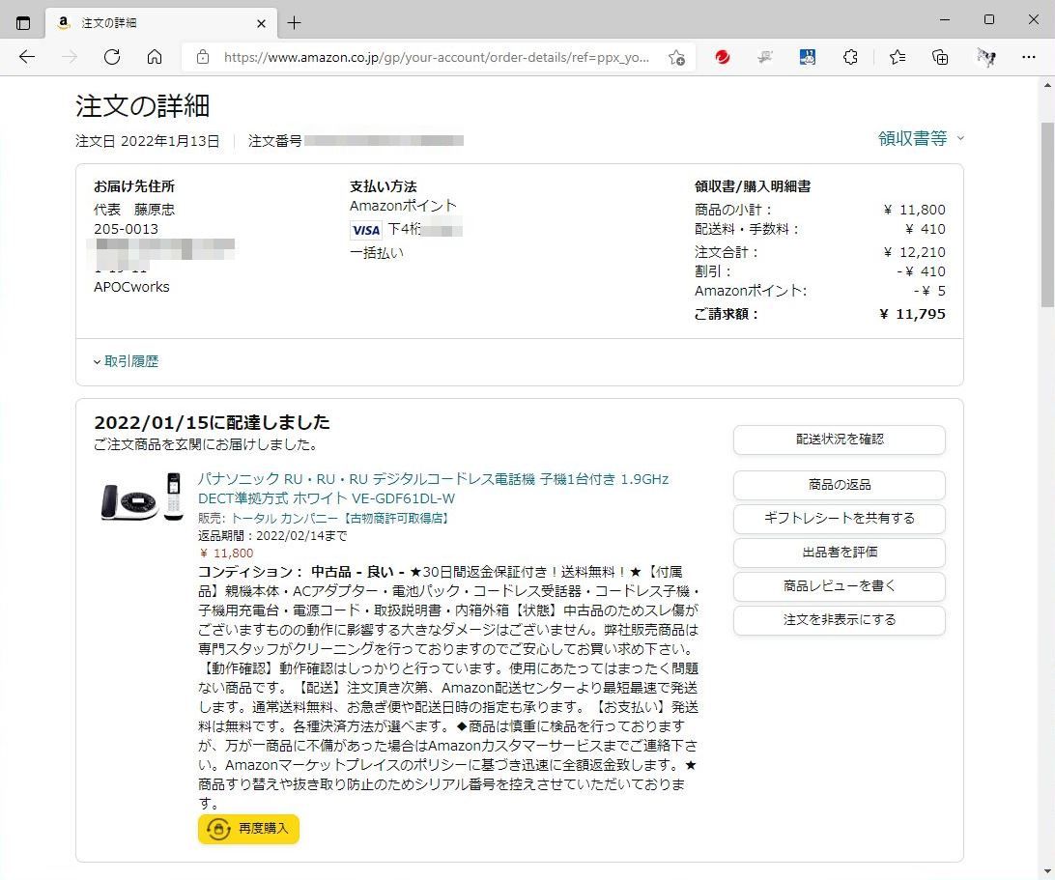1055x880 pixels.
Task: Click the 2022/01/15に配達しました heading
Action: click(212, 422)
